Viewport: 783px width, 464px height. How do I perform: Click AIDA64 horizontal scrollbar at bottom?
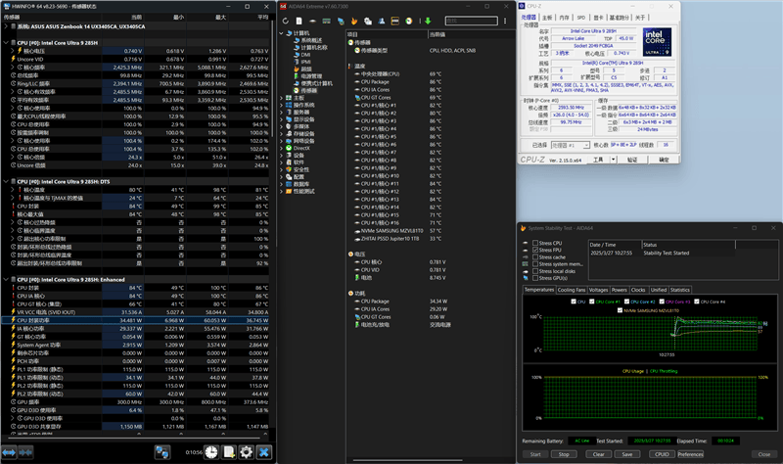point(407,460)
